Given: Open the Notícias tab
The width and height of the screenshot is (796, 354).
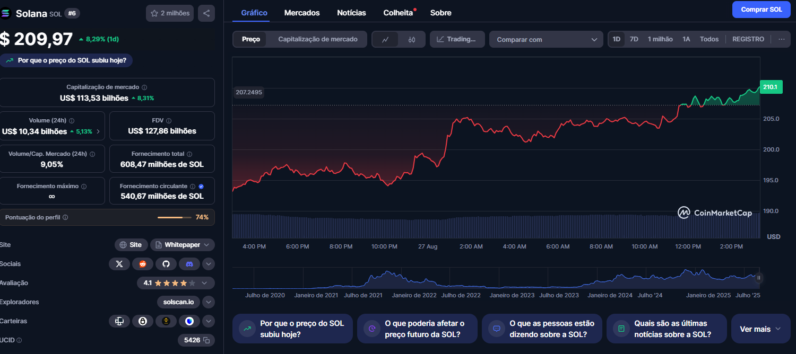Looking at the screenshot, I should 351,13.
